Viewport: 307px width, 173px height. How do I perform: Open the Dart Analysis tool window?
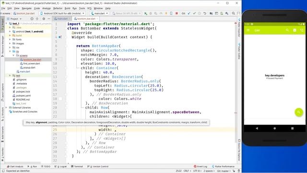(x=15, y=166)
